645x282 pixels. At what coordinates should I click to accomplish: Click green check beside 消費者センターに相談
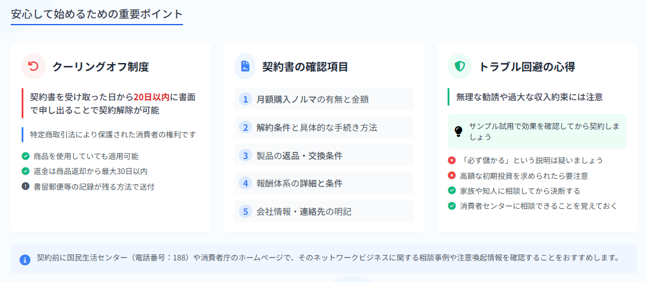(x=452, y=206)
